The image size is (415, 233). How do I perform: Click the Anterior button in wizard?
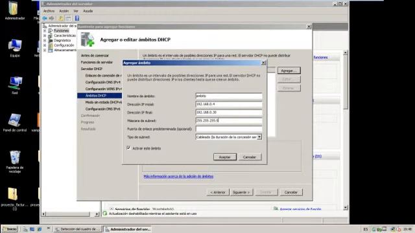218,192
